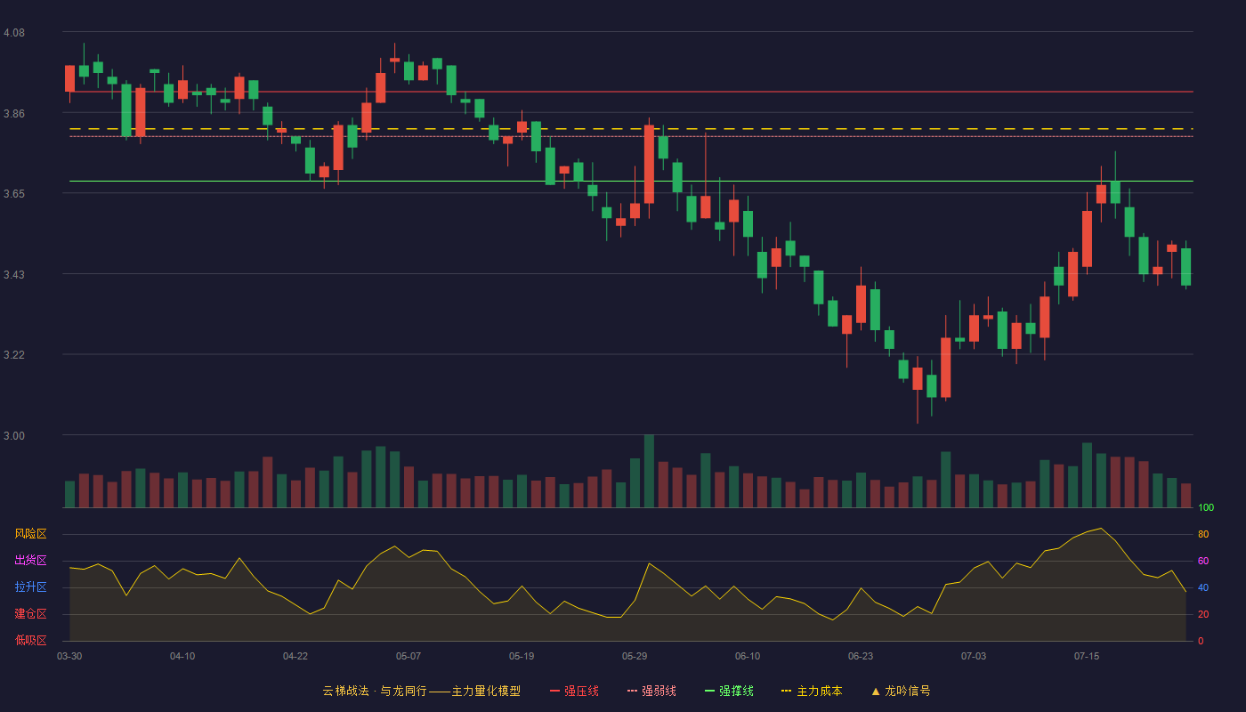
Task: Click the 龙吟信号 triangle legend icon
Action: tap(876, 691)
